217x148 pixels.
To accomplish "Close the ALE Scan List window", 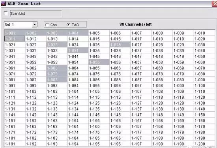I will coord(215,4).
